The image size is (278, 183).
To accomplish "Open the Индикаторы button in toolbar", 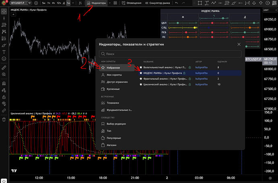I will pyautogui.click(x=96, y=3).
